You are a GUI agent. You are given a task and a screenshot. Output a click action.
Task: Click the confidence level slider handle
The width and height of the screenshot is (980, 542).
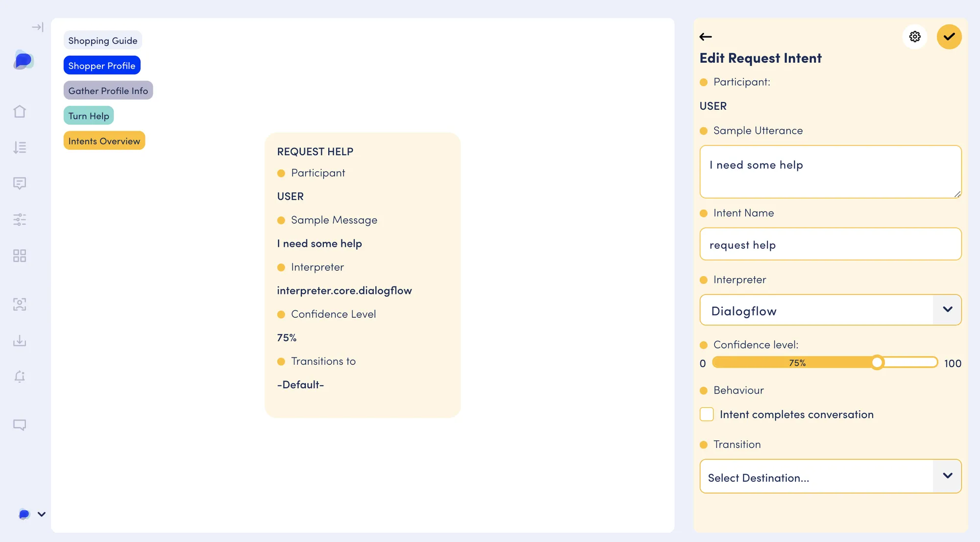tap(877, 363)
